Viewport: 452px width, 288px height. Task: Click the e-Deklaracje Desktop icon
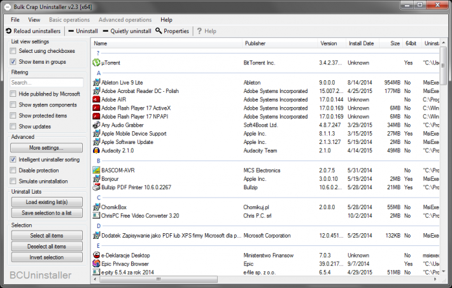pyautogui.click(x=96, y=255)
